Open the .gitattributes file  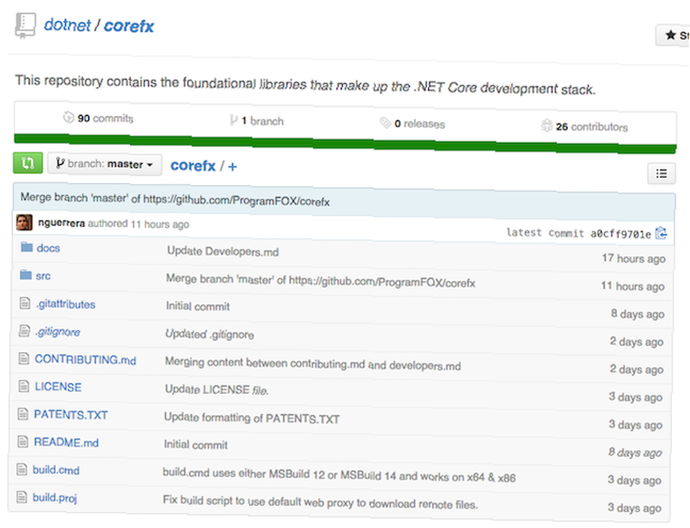coord(66,304)
